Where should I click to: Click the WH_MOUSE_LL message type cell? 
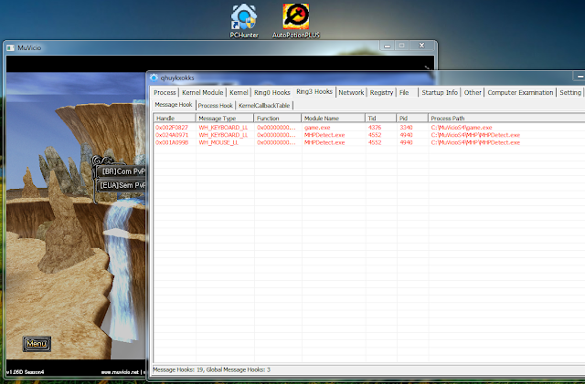tap(218, 142)
